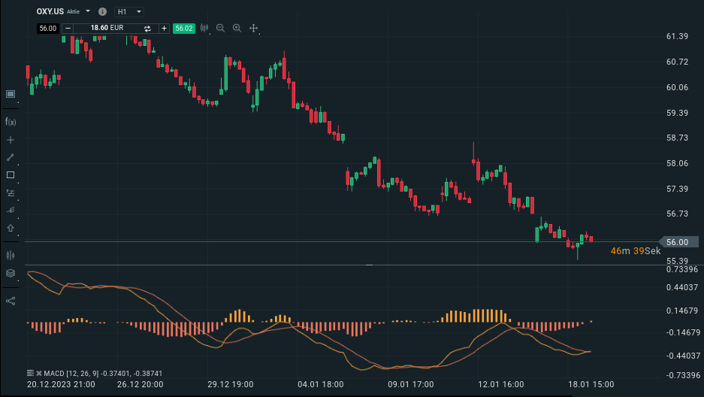This screenshot has height=397, width=704.
Task: Click the 56.00 current price tag on axis
Action: 678,242
